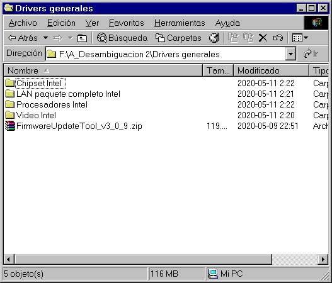332x283 pixels.
Task: Open the Herramientas menu
Action: tap(180, 23)
